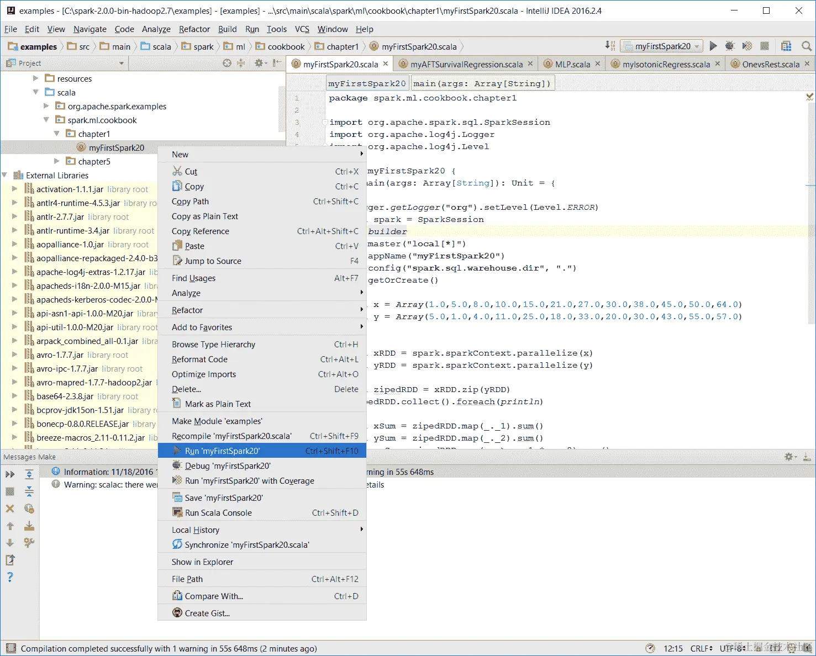
Task: Select Reformat Code in context menu
Action: (x=262, y=359)
